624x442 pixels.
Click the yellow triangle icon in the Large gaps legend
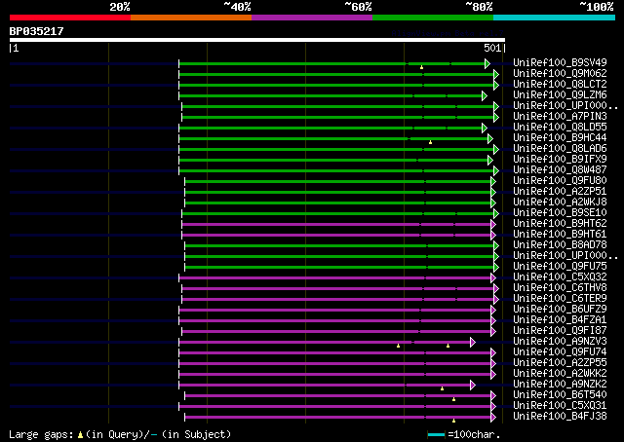click(80, 435)
